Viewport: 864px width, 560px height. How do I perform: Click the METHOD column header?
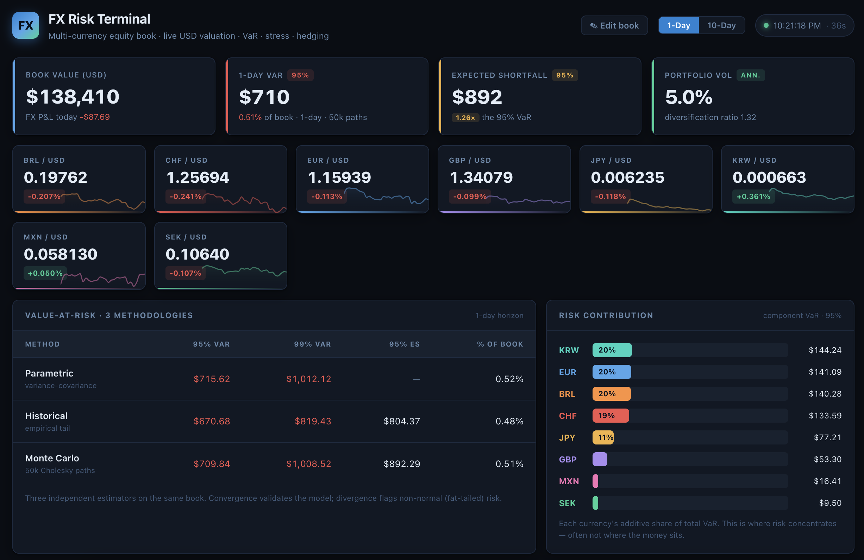tap(43, 344)
